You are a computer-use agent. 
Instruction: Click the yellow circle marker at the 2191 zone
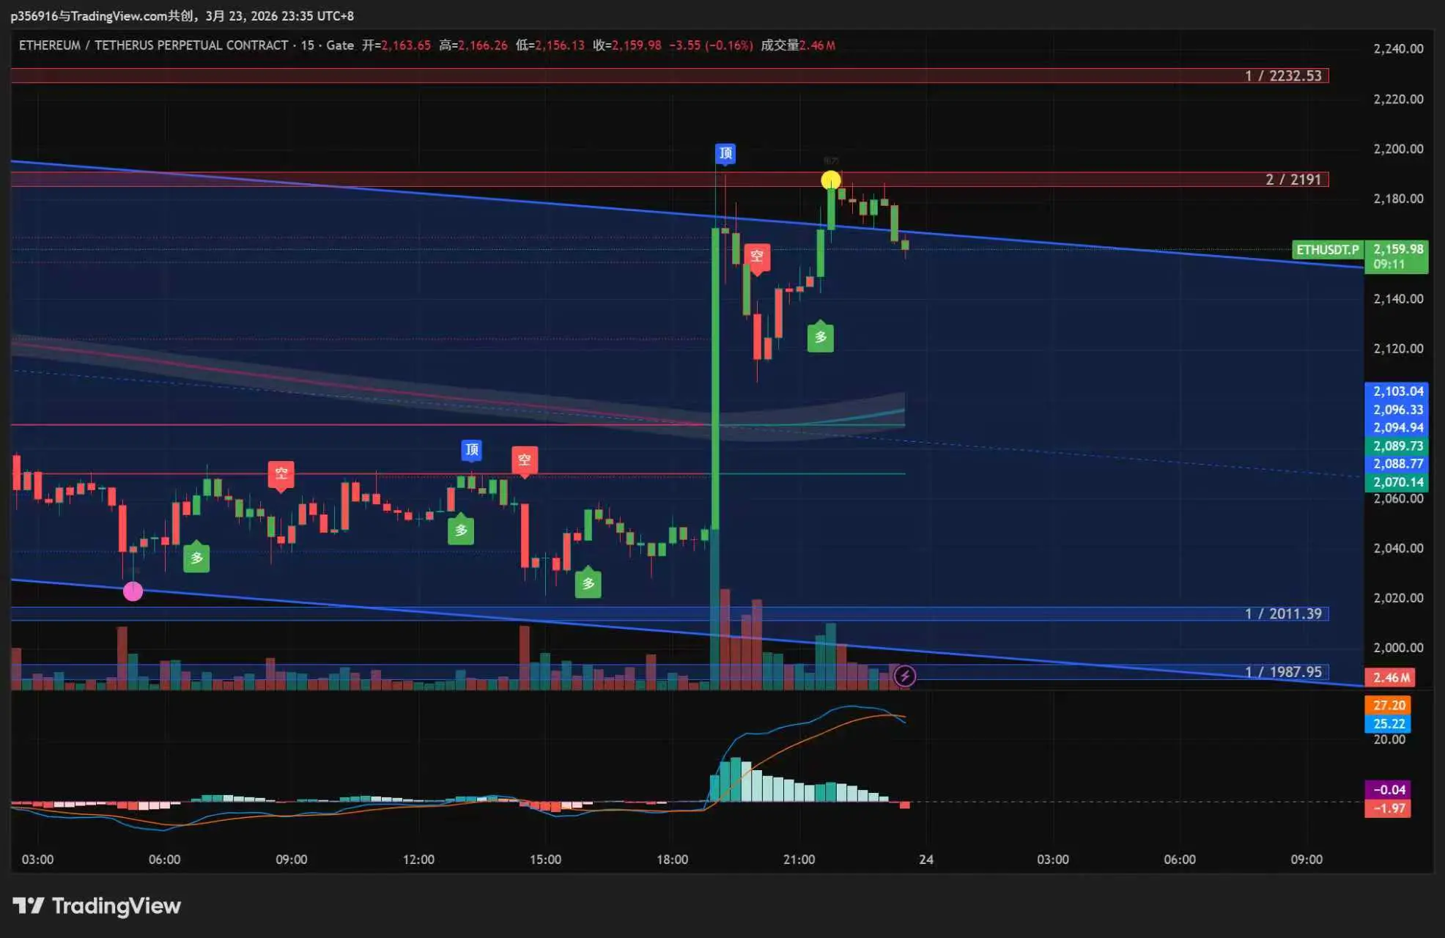pos(830,180)
